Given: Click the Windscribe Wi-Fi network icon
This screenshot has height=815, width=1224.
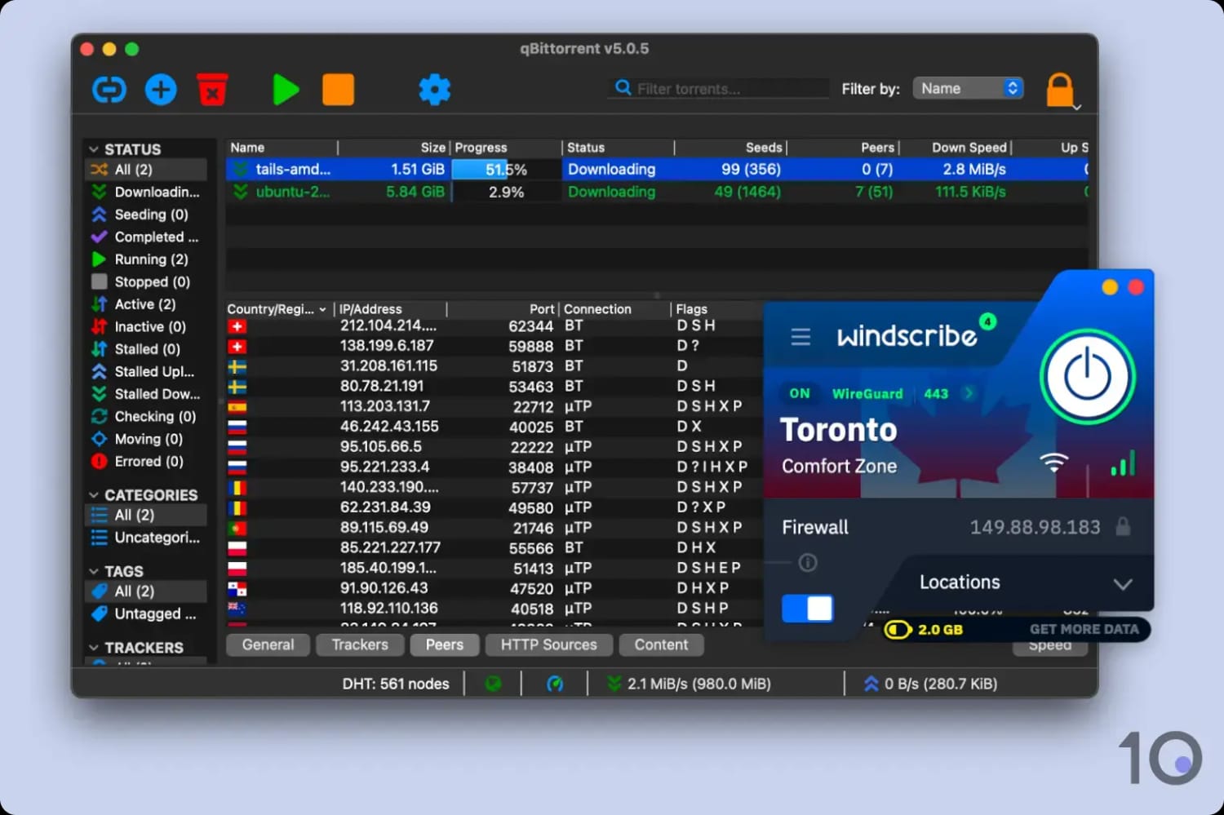Looking at the screenshot, I should [1054, 462].
